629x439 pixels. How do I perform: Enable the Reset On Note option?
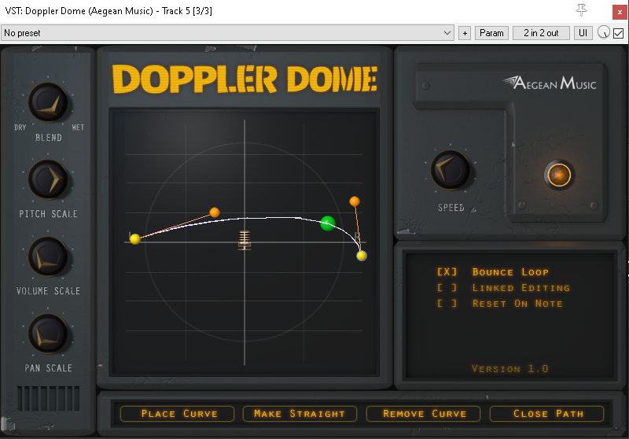tap(500, 304)
